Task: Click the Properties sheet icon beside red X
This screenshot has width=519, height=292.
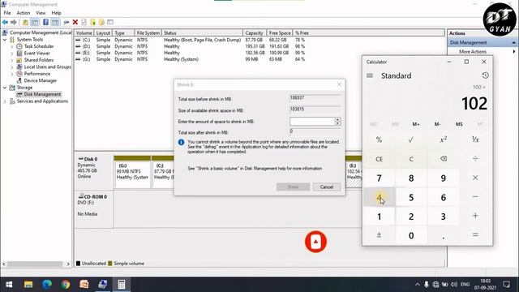Action: pos(84,22)
